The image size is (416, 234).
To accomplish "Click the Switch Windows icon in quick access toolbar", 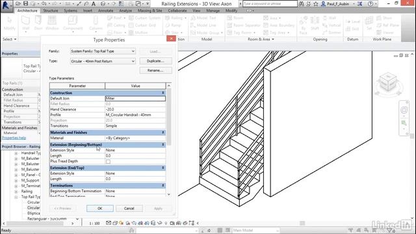I will tap(138, 4).
